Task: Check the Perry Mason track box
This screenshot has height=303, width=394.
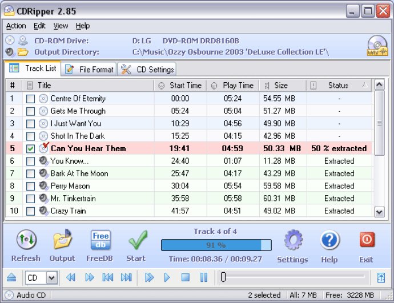Action: click(30, 186)
